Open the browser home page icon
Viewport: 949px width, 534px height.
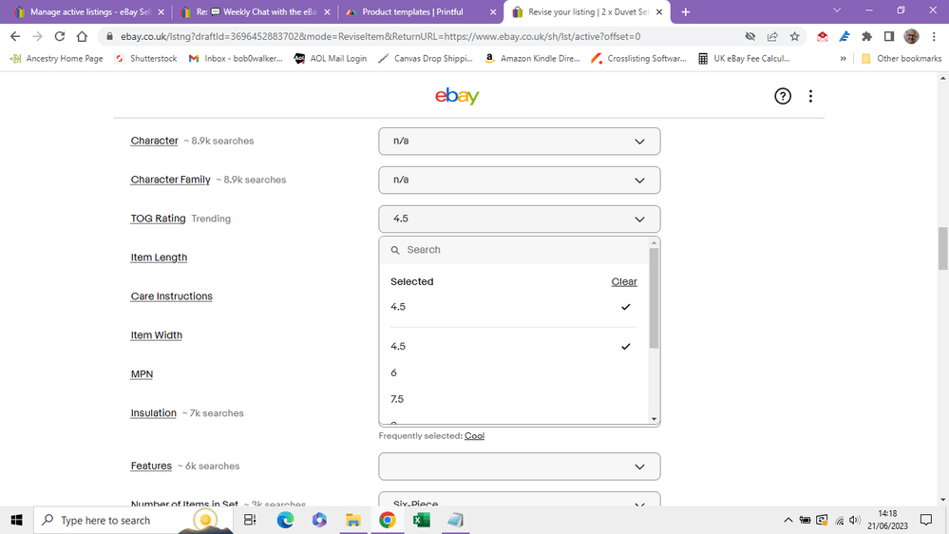coord(82,36)
